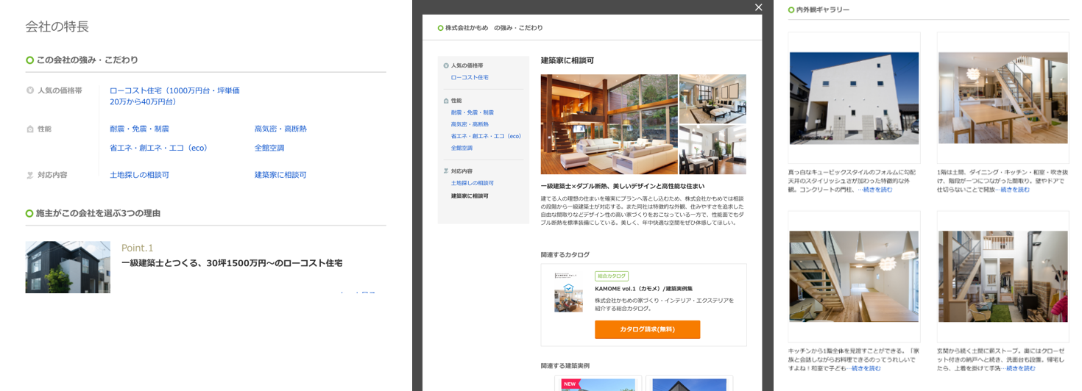This screenshot has height=391, width=1082.
Task: Click the large living room photo in the popup
Action: click(609, 123)
